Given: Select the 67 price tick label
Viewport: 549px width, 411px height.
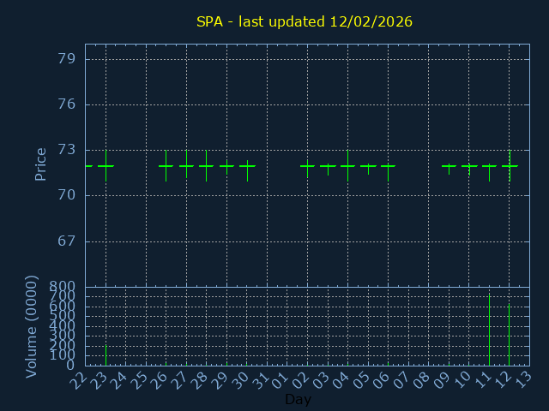Looking at the screenshot, I should point(66,241).
